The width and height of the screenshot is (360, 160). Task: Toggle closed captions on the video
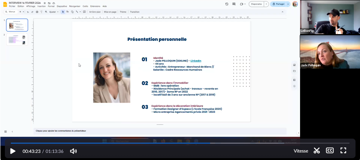(x=330, y=151)
